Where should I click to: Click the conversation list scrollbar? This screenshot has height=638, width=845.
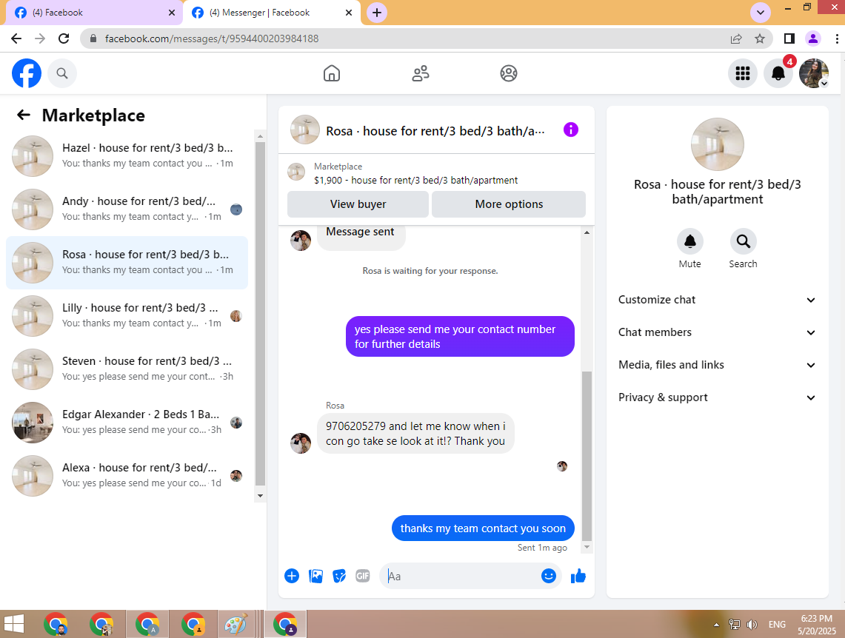point(260,314)
